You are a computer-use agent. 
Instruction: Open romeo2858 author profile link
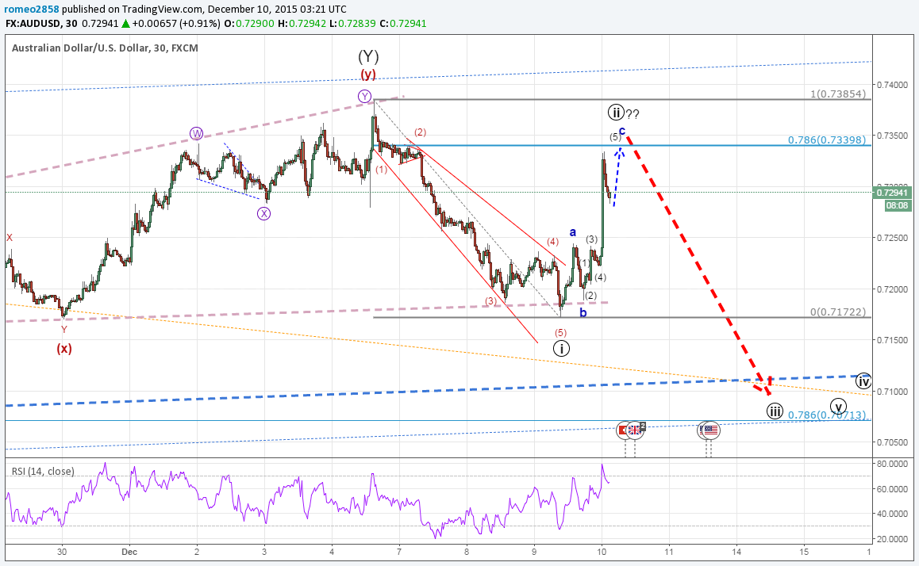point(31,10)
